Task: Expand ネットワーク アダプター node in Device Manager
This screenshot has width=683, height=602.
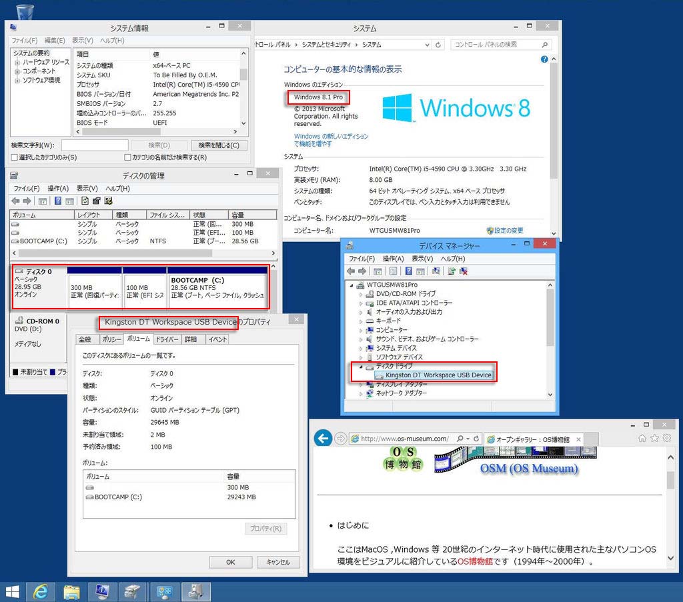Action: (361, 393)
